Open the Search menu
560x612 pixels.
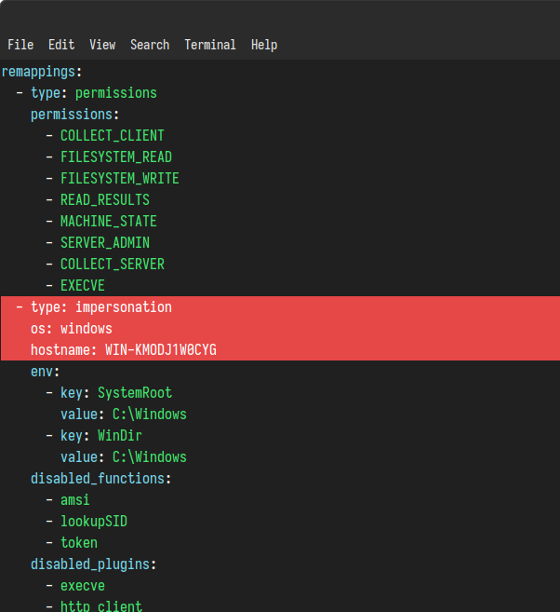click(x=150, y=45)
